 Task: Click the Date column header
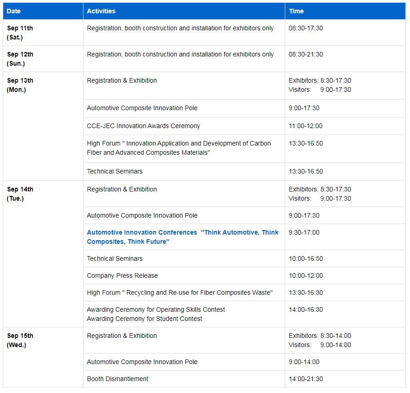(x=14, y=11)
